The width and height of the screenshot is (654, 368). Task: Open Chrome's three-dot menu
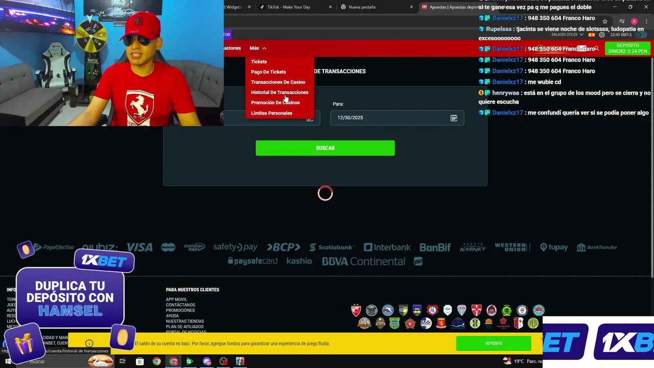click(x=645, y=21)
